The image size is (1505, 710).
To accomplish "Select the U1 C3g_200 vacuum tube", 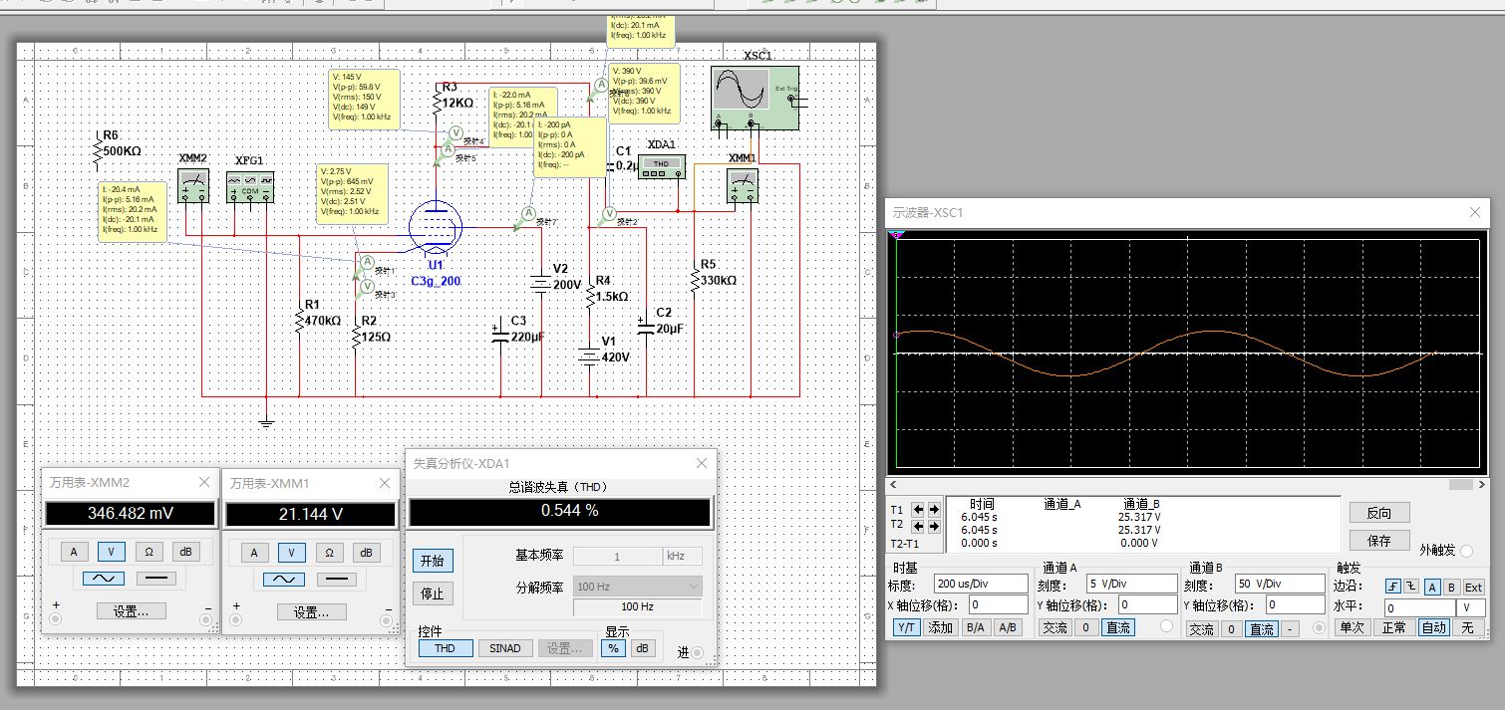I will click(435, 227).
